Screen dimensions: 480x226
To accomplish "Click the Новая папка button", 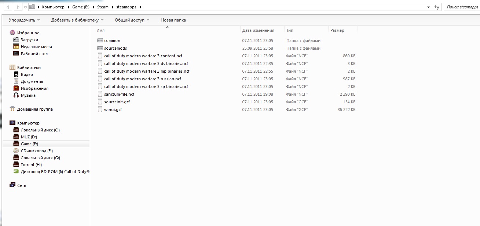I will pyautogui.click(x=173, y=20).
